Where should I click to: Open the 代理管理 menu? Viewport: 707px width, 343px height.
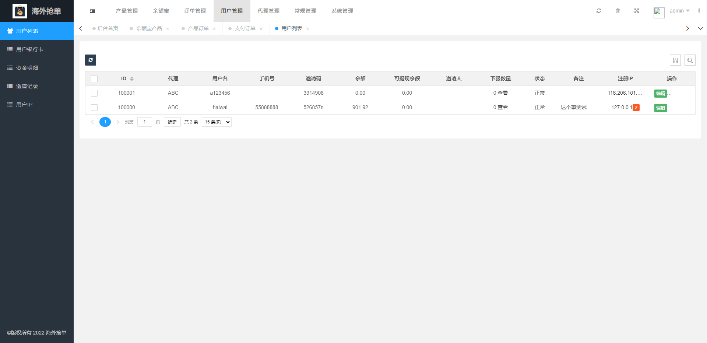click(x=268, y=11)
